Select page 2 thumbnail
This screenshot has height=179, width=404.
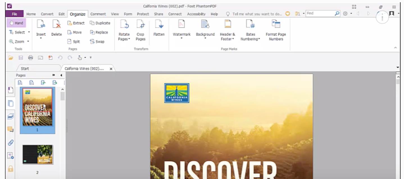coord(37,155)
